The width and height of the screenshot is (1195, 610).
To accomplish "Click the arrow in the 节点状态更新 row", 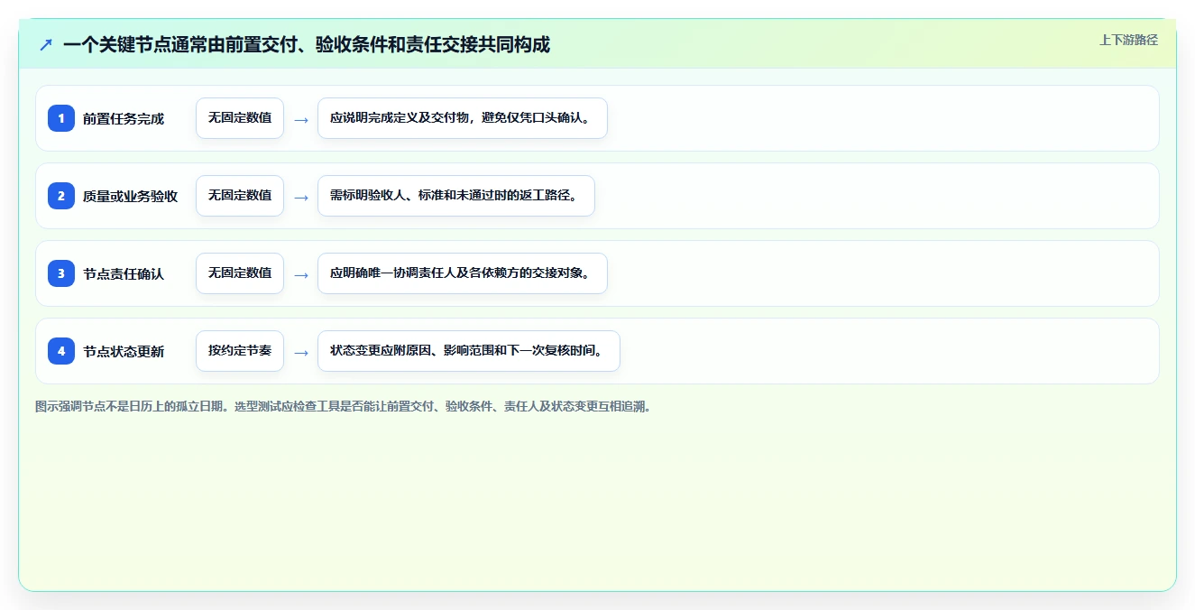I will 301,352.
